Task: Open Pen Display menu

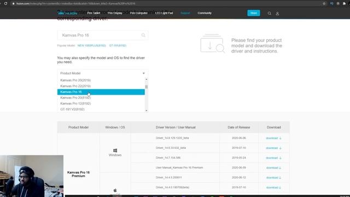Action: [115, 13]
